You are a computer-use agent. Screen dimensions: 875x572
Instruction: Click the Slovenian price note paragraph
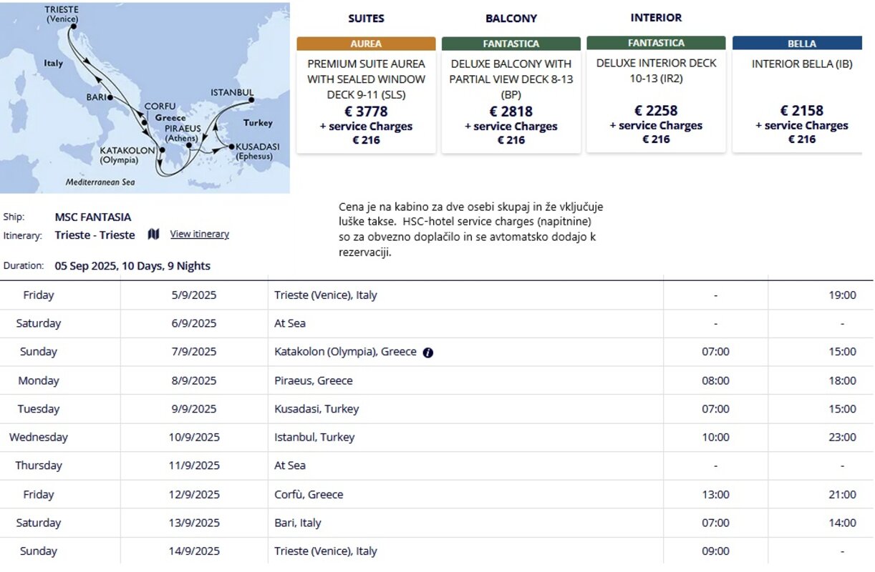click(x=471, y=230)
